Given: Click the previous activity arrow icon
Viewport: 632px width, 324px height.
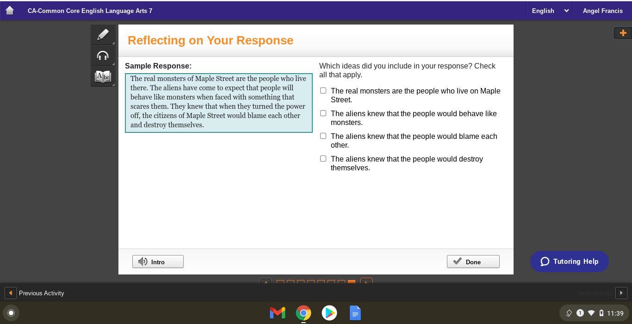Looking at the screenshot, I should pos(10,293).
